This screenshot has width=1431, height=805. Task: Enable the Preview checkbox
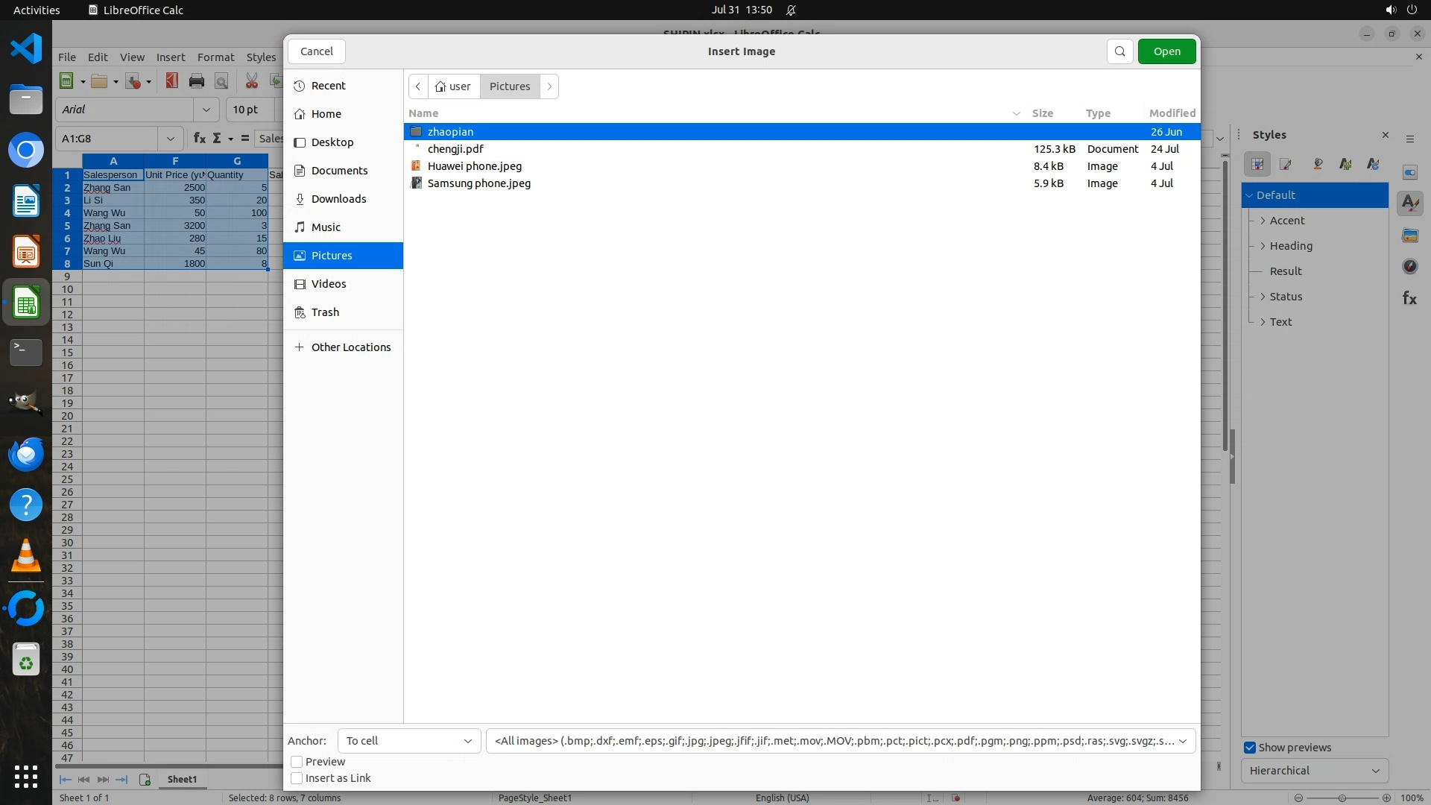click(297, 762)
